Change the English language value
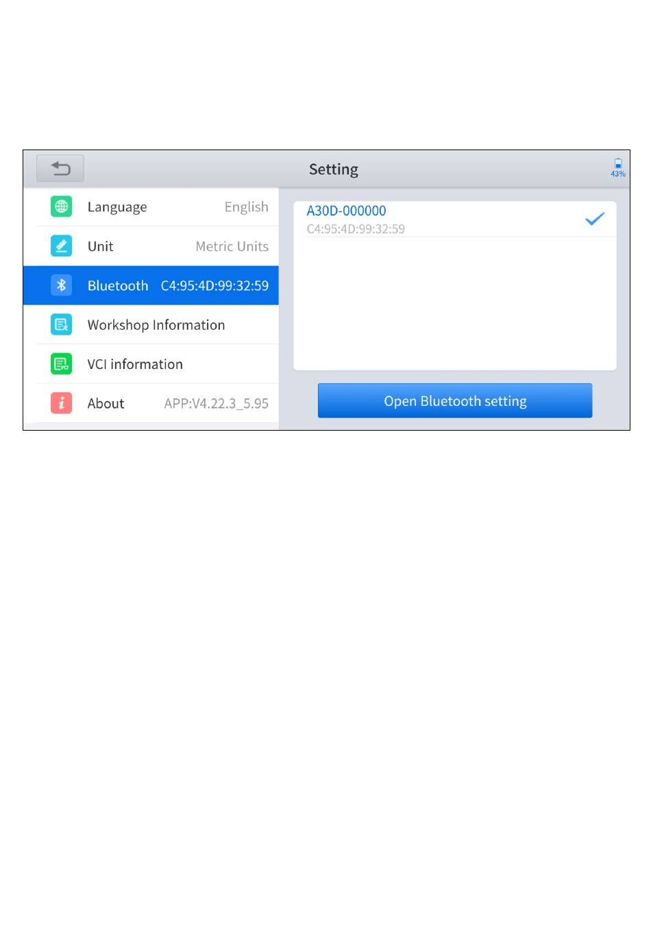Viewport: 651px width, 945px height. (247, 207)
